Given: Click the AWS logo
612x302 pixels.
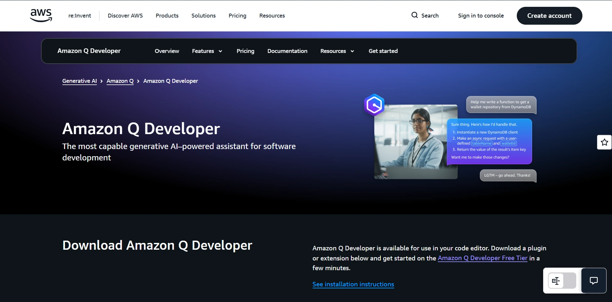Looking at the screenshot, I should coord(41,15).
